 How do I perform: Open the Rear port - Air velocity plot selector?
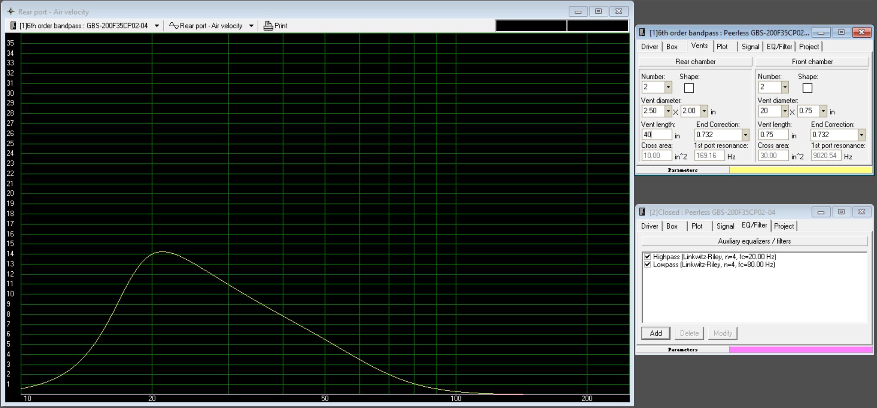pyautogui.click(x=251, y=26)
